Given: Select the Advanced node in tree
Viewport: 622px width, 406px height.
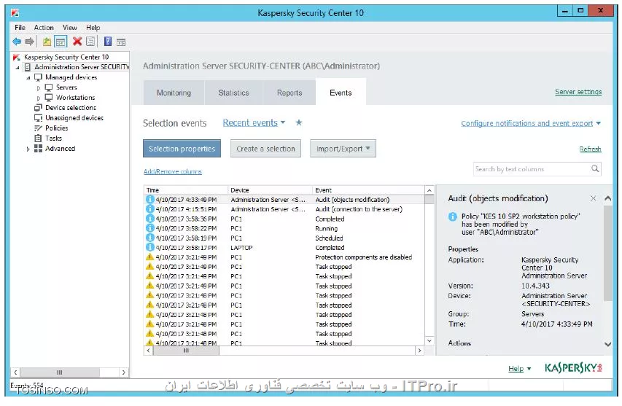Looking at the screenshot, I should [x=60, y=148].
